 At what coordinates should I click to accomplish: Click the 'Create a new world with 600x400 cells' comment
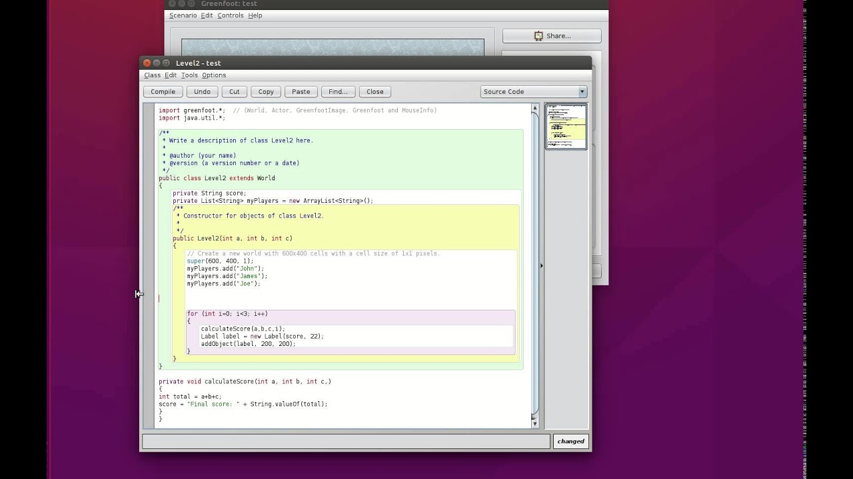(x=313, y=253)
